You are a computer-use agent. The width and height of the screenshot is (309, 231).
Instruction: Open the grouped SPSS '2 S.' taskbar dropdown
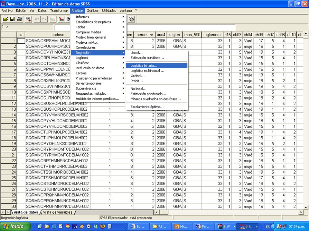pyautogui.click(x=256, y=227)
